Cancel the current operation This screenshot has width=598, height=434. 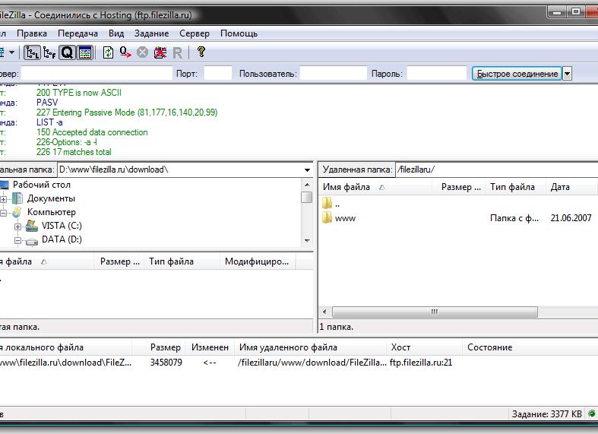(x=143, y=52)
